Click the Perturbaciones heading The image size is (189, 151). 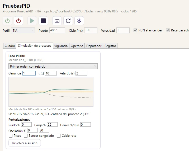(x=19, y=120)
